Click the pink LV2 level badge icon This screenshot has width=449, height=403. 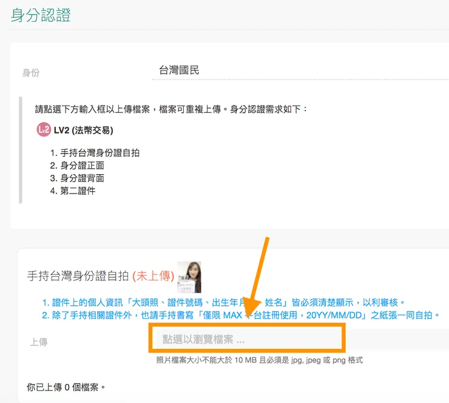pyautogui.click(x=44, y=130)
